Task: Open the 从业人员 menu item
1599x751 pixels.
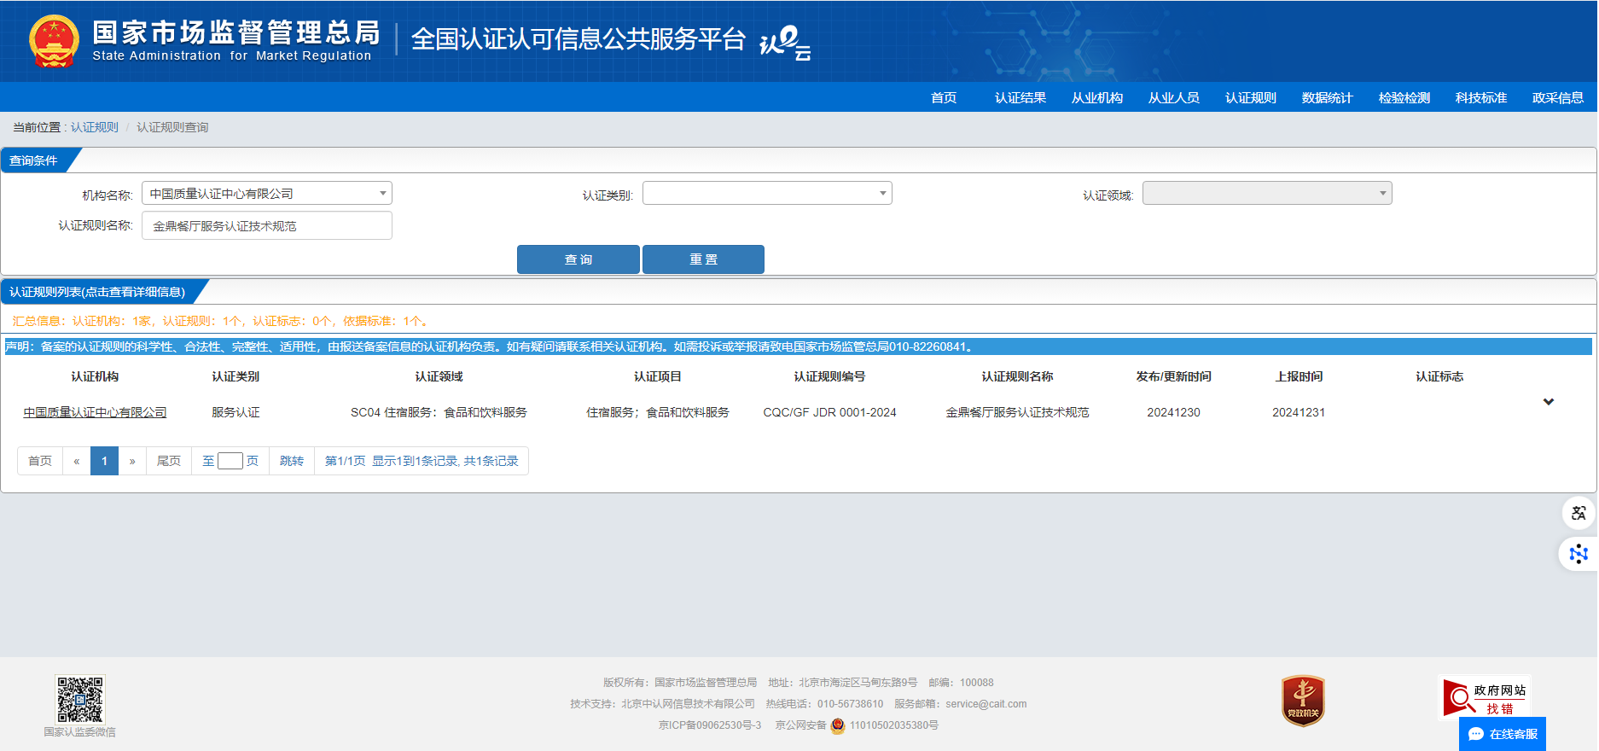Action: [1174, 97]
